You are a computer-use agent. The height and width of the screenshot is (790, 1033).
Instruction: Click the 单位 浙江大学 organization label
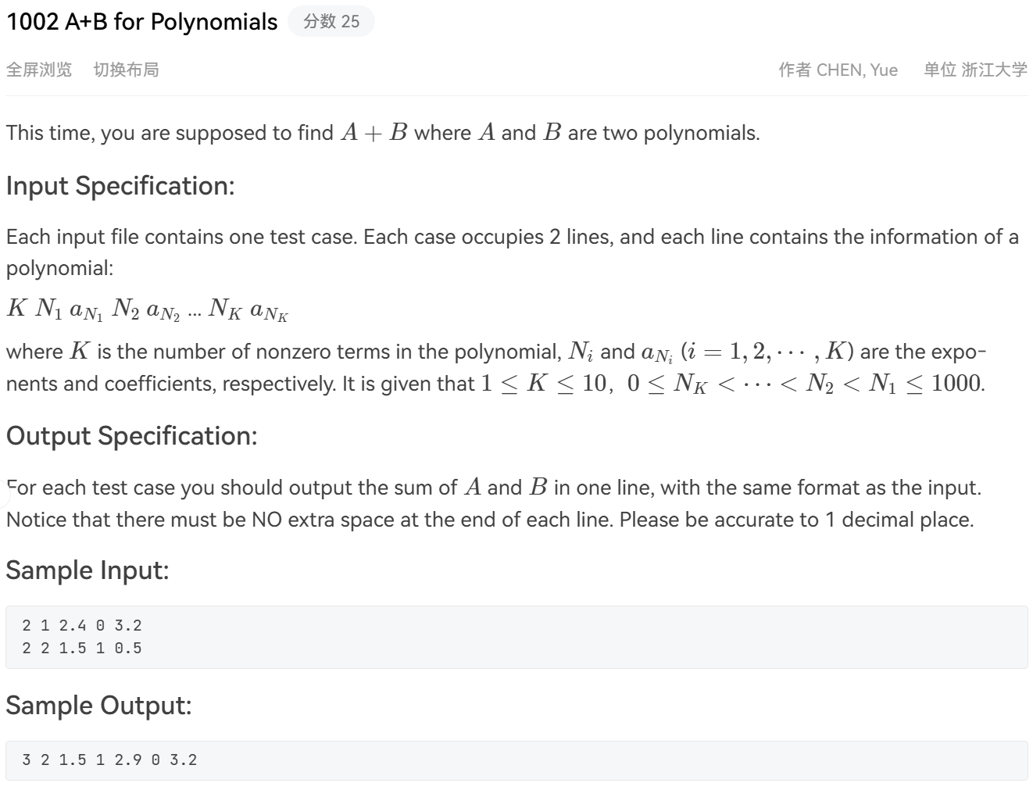(x=975, y=70)
